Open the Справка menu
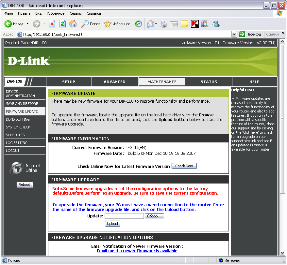The image size is (287, 265). pyautogui.click(x=94, y=13)
